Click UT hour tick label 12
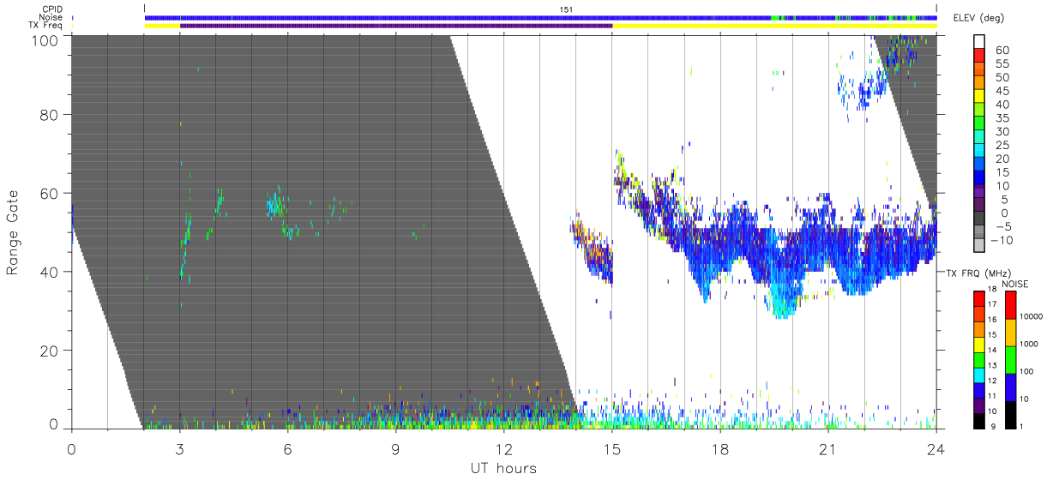This screenshot has height=486, width=1053. coord(503,449)
